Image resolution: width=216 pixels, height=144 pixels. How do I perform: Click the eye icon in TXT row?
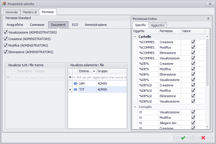[x=75, y=89]
